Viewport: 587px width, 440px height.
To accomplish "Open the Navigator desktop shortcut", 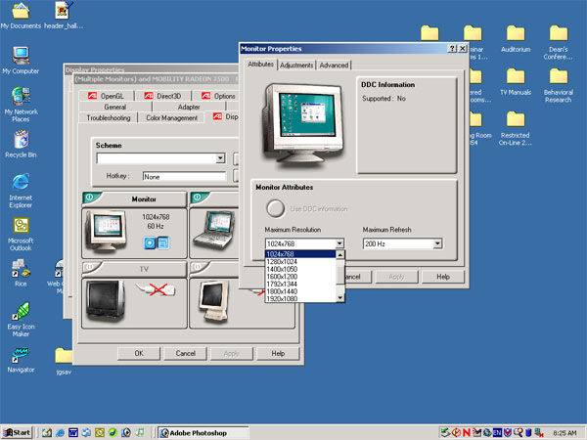I will pos(21,360).
